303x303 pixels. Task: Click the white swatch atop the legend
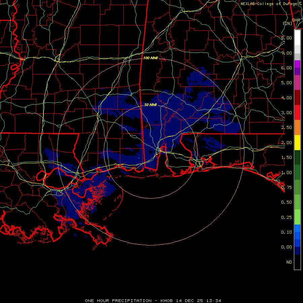click(x=297, y=37)
